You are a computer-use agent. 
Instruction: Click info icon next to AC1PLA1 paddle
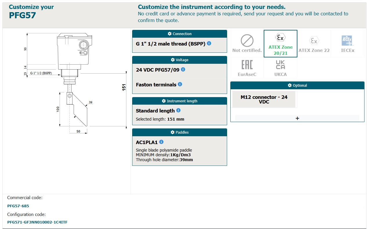coord(161,142)
